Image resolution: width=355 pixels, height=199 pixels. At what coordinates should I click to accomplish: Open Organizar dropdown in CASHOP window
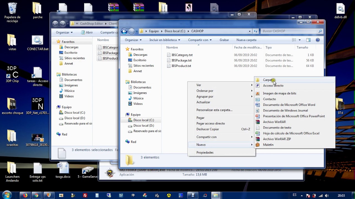pyautogui.click(x=133, y=40)
